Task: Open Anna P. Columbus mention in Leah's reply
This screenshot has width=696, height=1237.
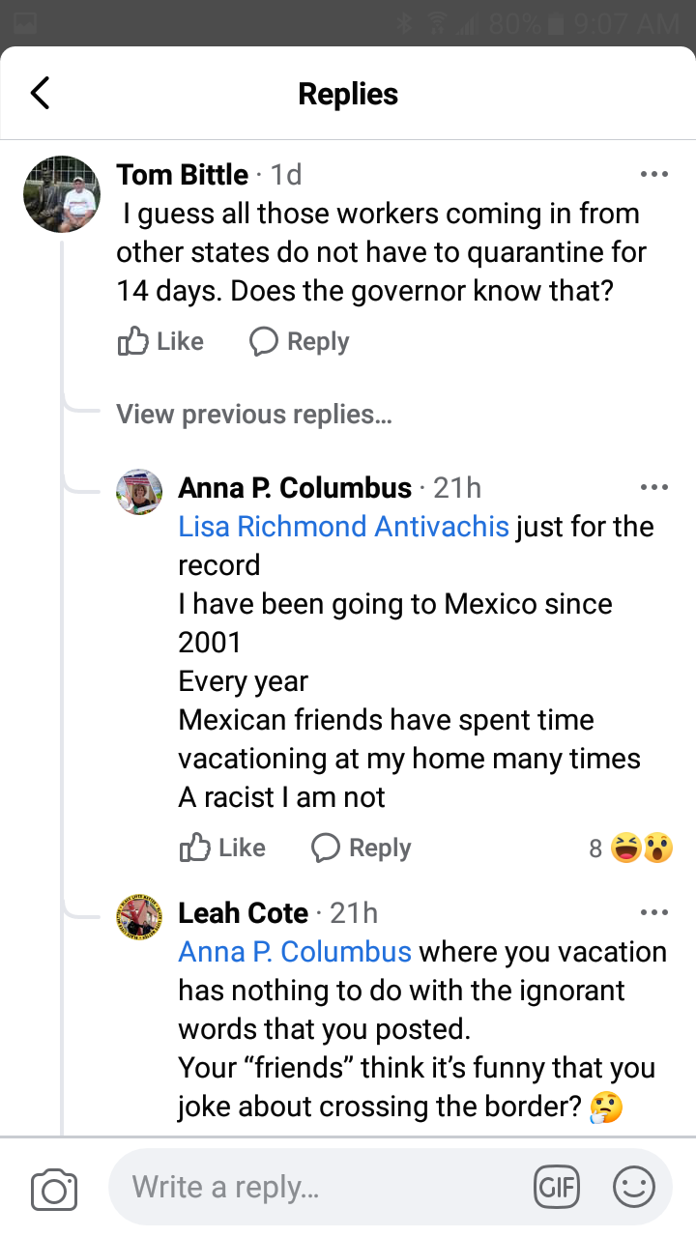Action: pyautogui.click(x=295, y=952)
